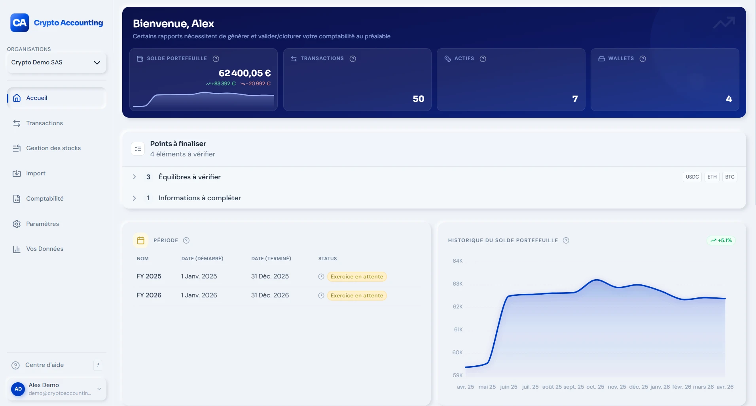Select the Gestion des stocks sidebar icon
This screenshot has width=756, height=406.
[17, 148]
